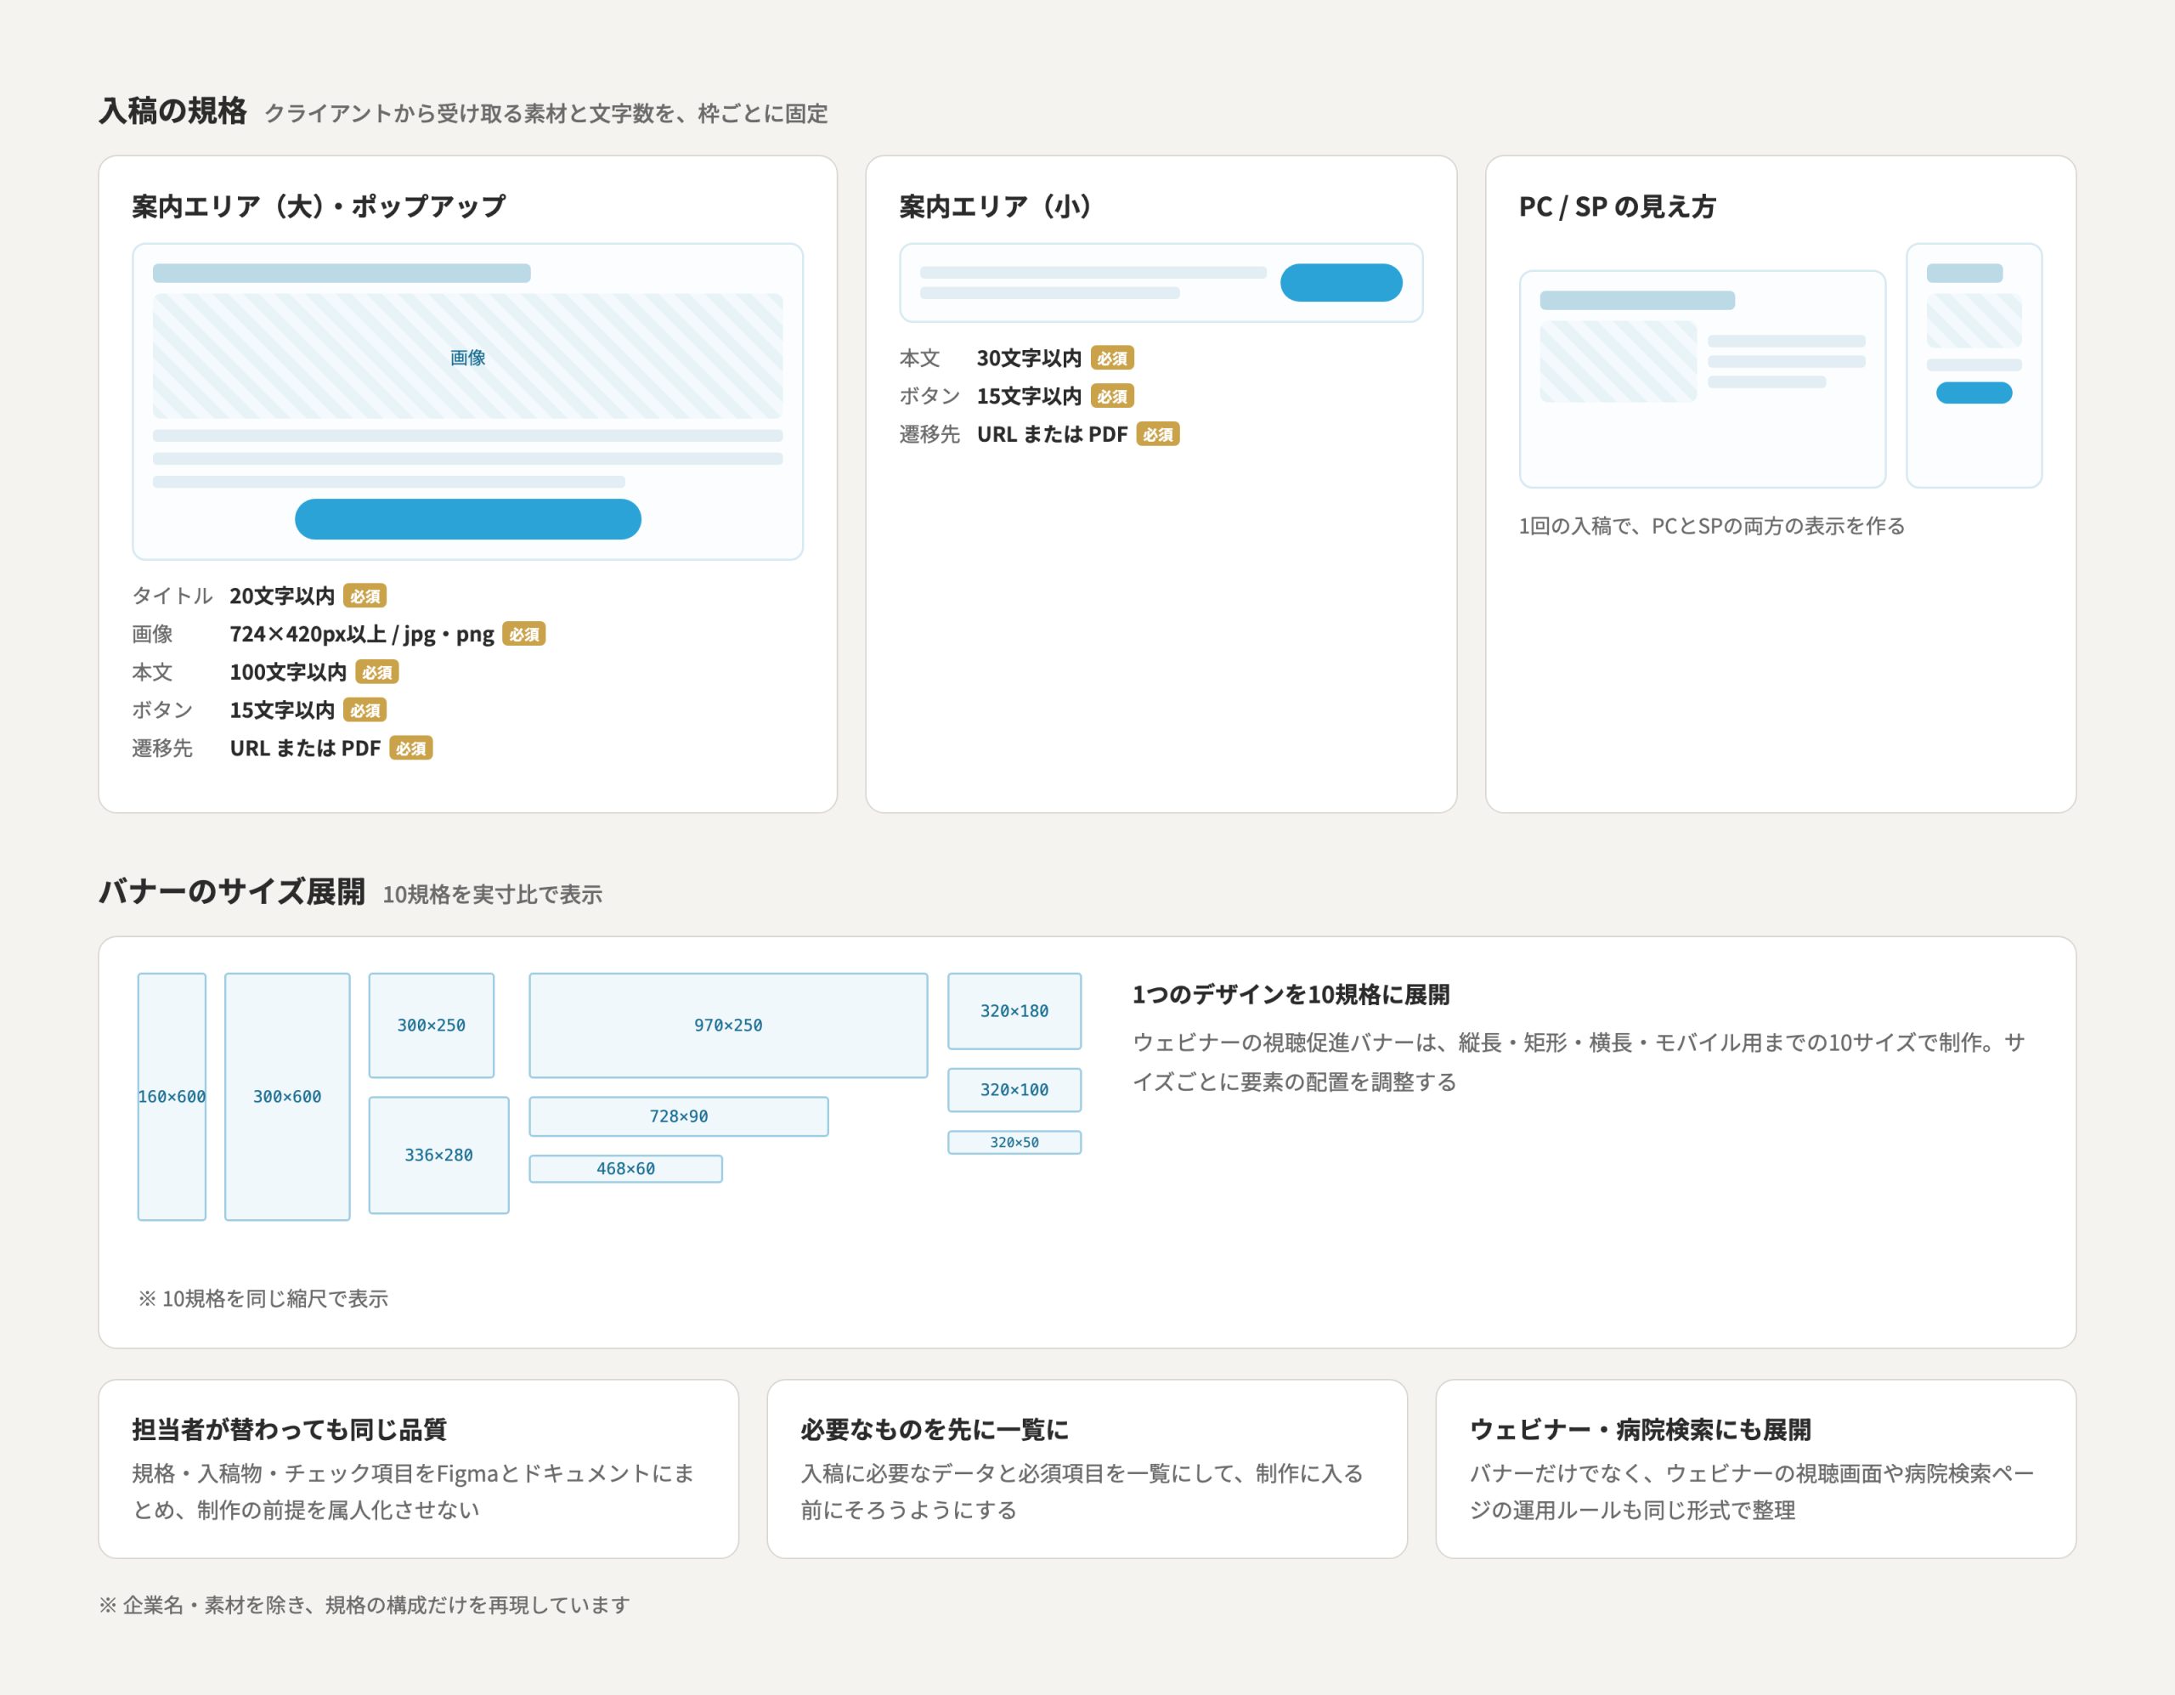Click the 468×60 banner box
This screenshot has width=2175, height=1695.
pyautogui.click(x=625, y=1169)
